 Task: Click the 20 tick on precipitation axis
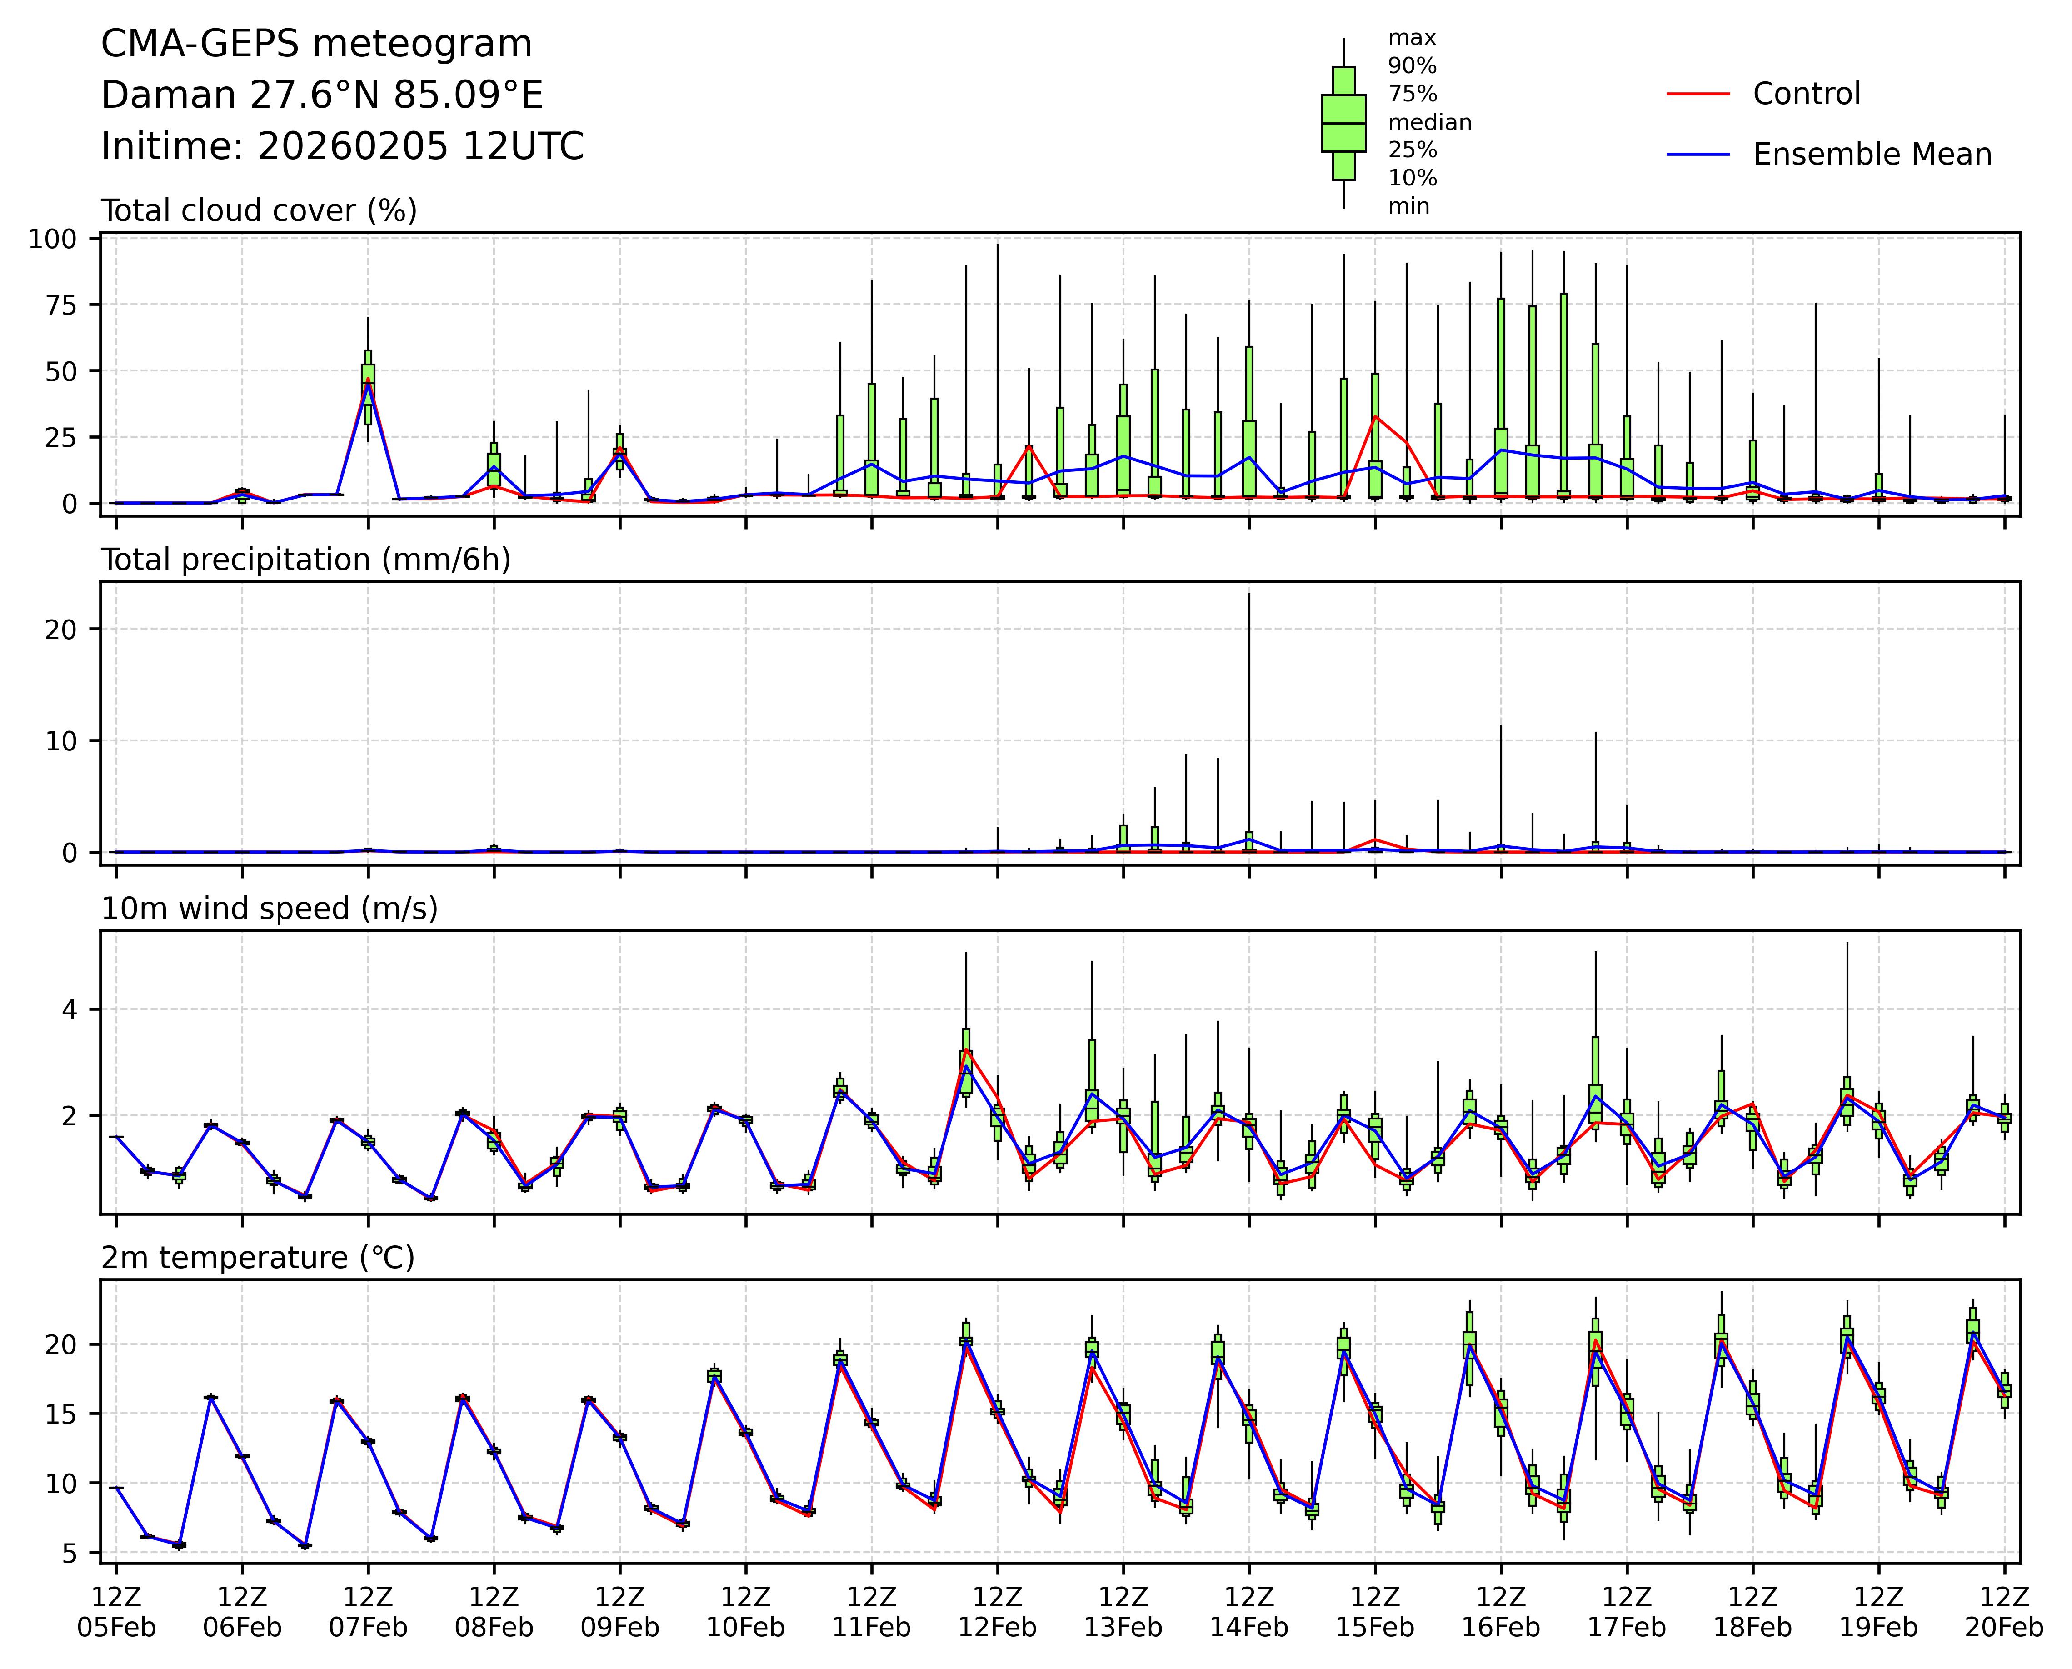pyautogui.click(x=61, y=629)
